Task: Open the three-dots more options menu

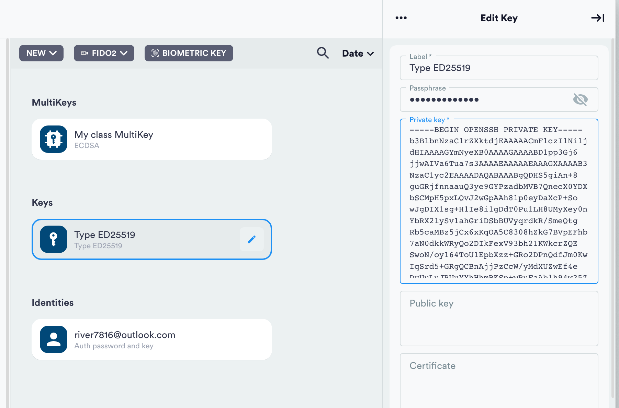Action: click(401, 18)
